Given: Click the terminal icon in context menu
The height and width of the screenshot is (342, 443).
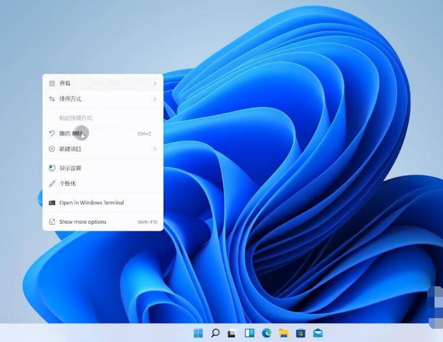Looking at the screenshot, I should tap(52, 203).
